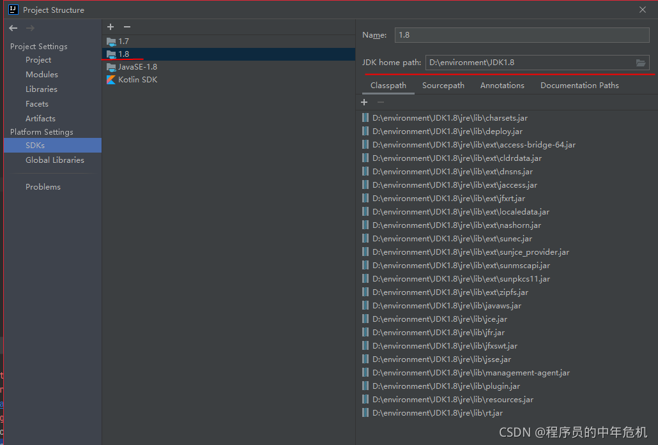Select the JavaSE-1.8 SDK entry
The width and height of the screenshot is (658, 445).
[229, 67]
